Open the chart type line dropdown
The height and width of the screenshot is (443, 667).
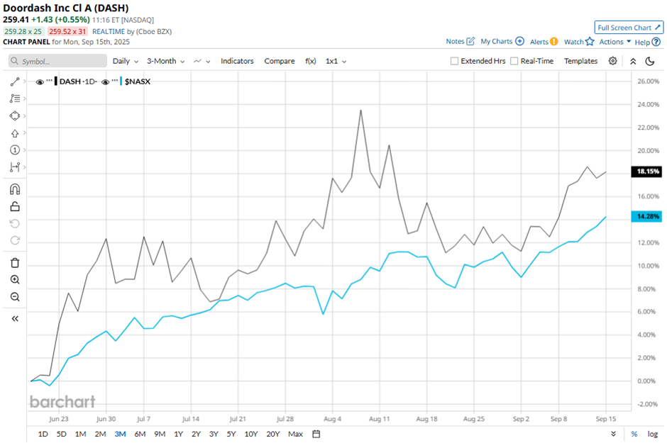(x=202, y=61)
